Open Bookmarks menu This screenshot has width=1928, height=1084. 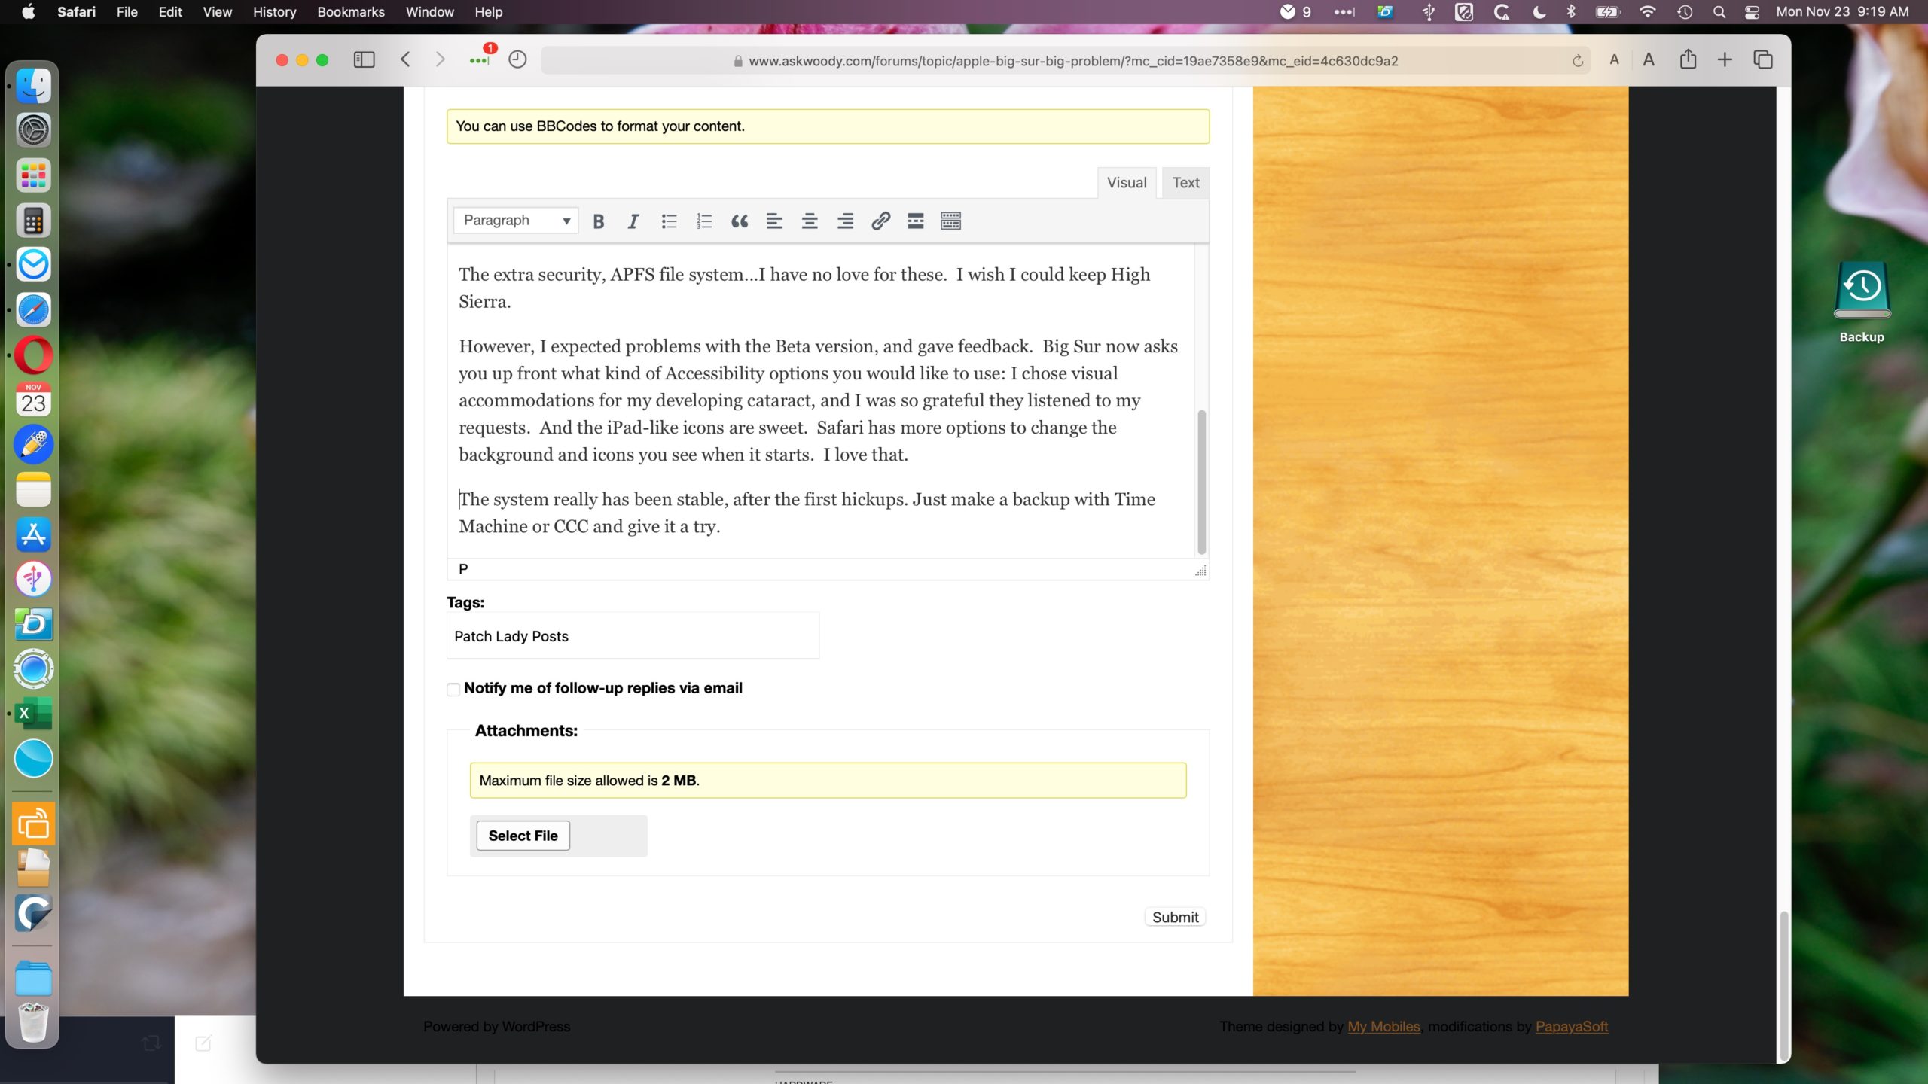351,12
